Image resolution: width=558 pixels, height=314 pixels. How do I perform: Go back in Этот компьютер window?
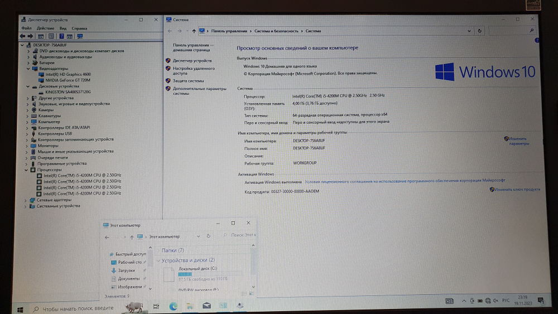point(107,237)
